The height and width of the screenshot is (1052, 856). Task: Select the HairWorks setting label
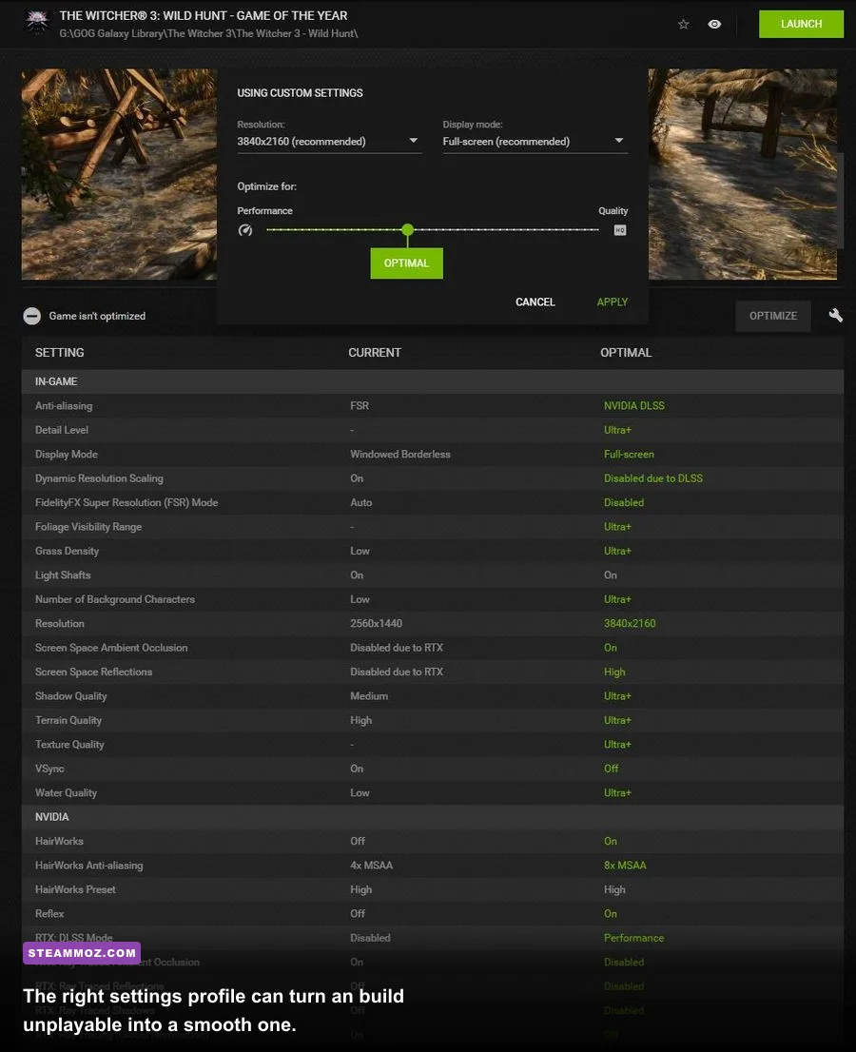tap(59, 841)
